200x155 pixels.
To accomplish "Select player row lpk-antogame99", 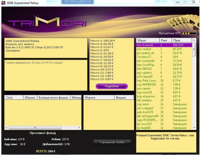I will [x=164, y=116].
